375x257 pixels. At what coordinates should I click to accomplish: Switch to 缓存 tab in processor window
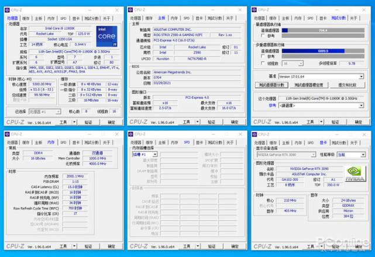26,18
